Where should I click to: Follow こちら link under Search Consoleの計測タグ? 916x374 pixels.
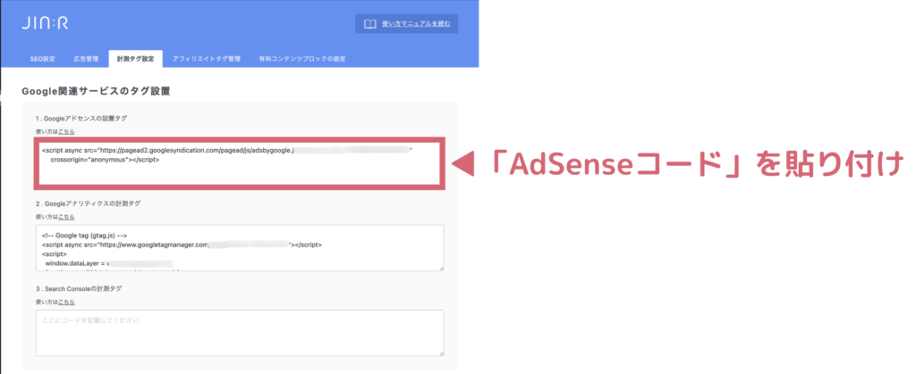(x=66, y=302)
